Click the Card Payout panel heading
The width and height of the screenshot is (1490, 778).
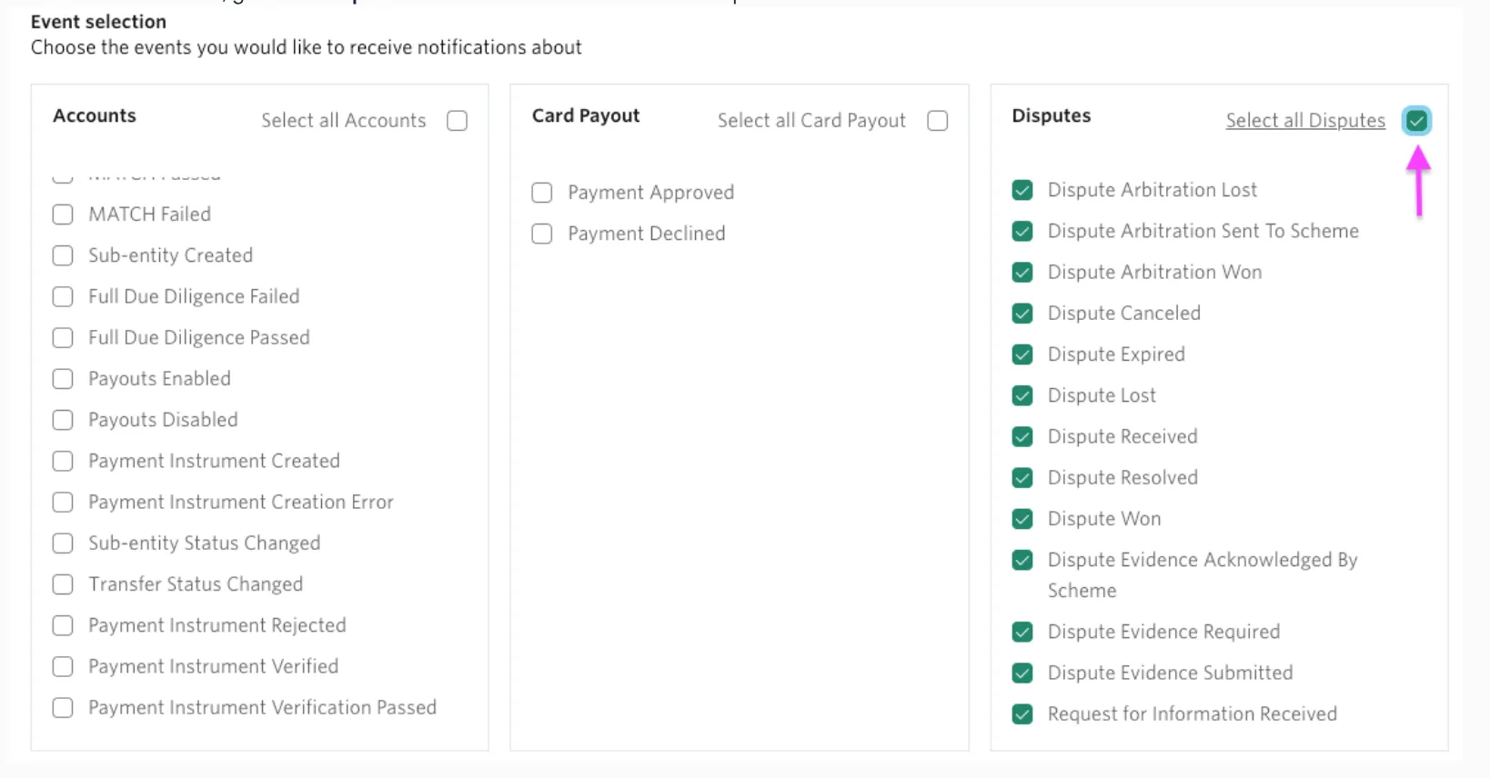[x=586, y=115]
